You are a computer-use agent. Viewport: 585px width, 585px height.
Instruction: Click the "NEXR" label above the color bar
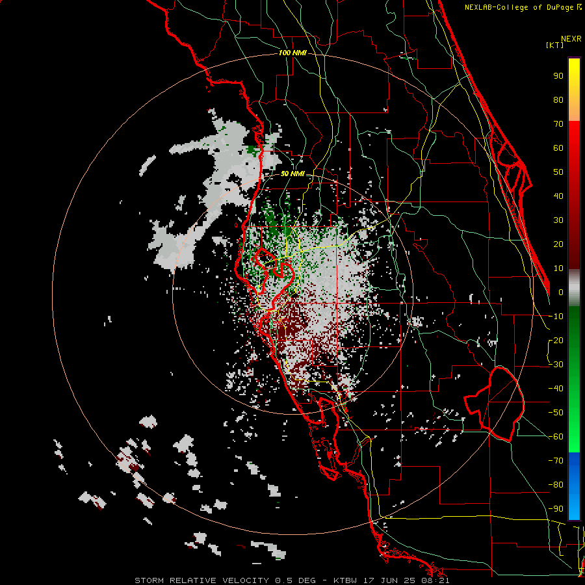[571, 39]
